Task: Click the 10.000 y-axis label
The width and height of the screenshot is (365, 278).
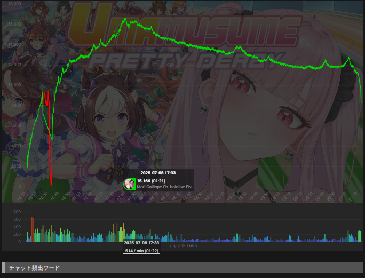Action: [x=14, y=85]
